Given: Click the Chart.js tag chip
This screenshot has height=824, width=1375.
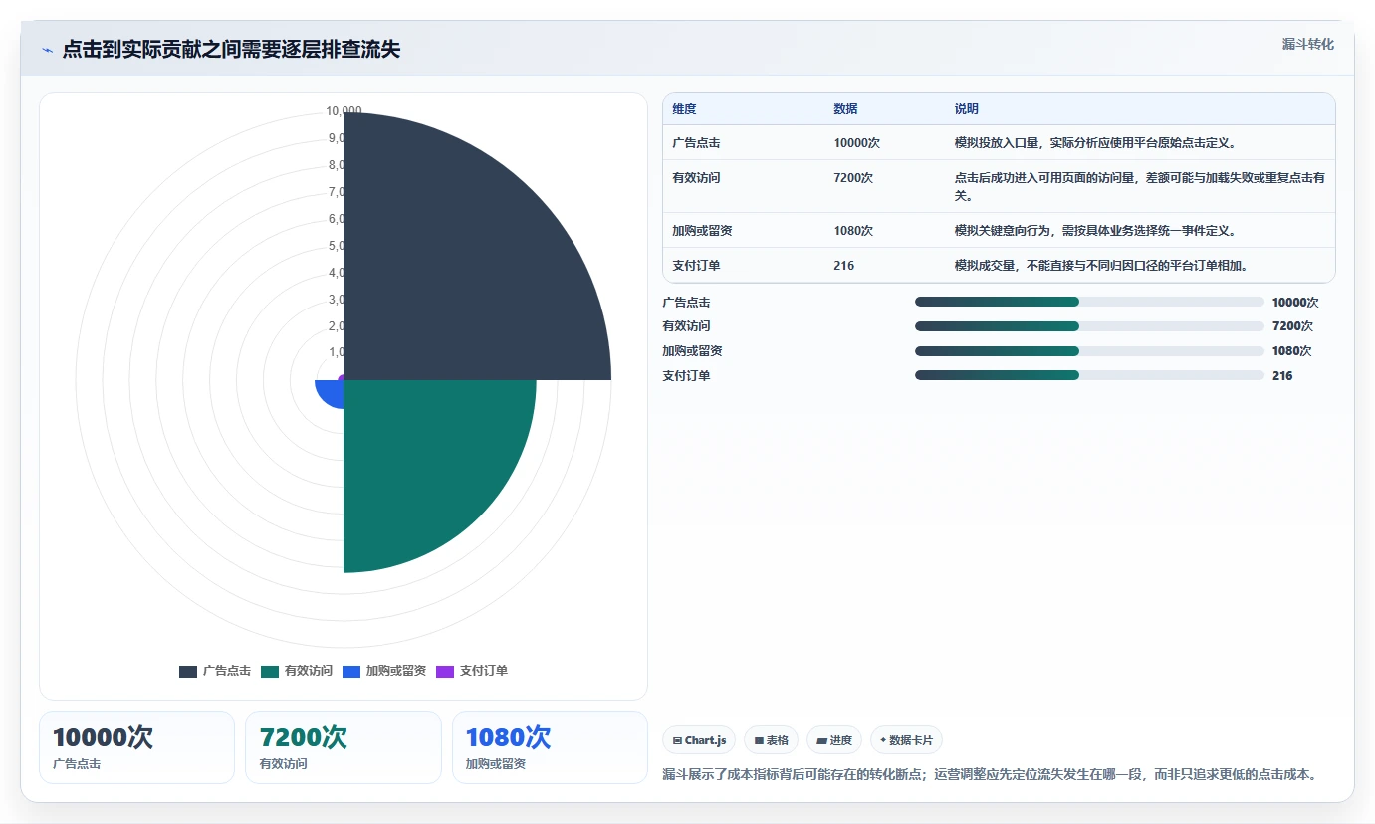Looking at the screenshot, I should coord(699,740).
